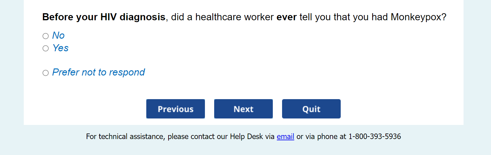Choose the Prefer not to respond radio circle
Viewport: 491px width, 155px height.
coord(46,73)
